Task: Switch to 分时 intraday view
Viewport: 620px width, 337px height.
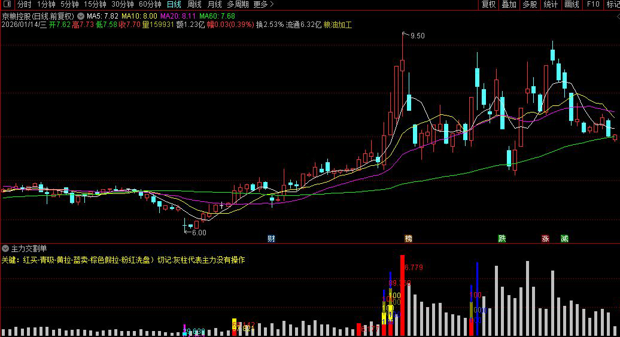Action: tap(24, 4)
